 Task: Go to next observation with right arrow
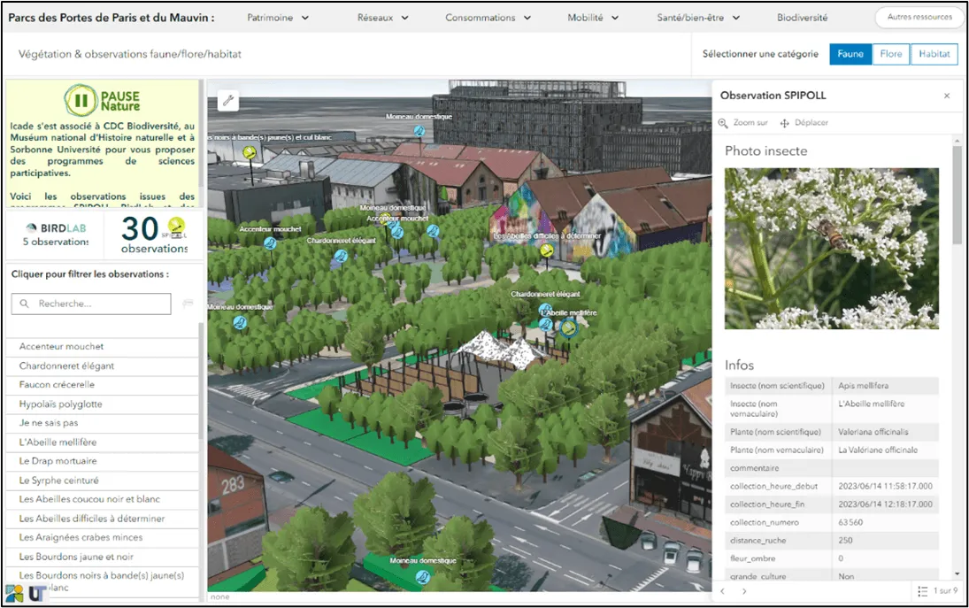744,591
